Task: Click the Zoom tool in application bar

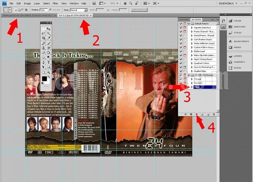Action: point(131,3)
